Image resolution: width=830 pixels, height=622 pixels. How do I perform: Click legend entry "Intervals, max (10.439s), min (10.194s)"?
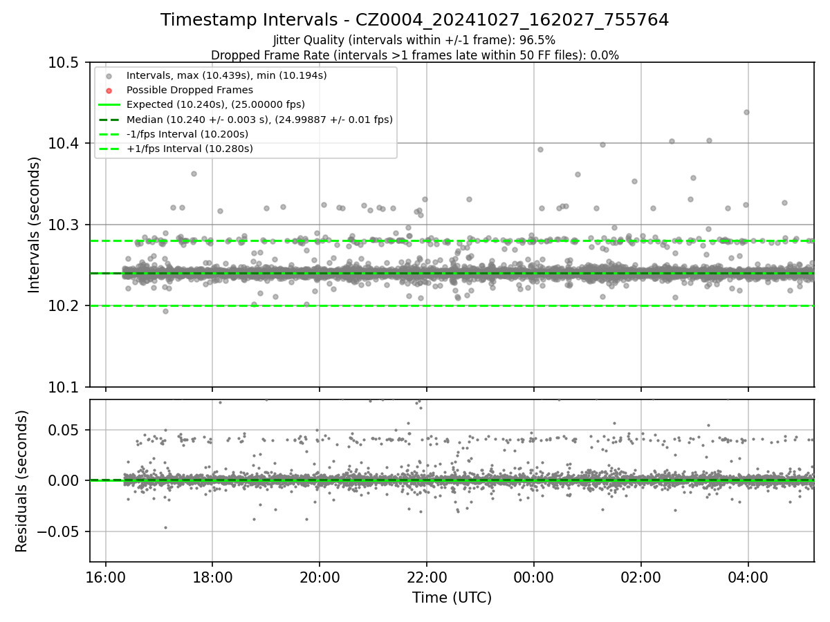click(227, 75)
